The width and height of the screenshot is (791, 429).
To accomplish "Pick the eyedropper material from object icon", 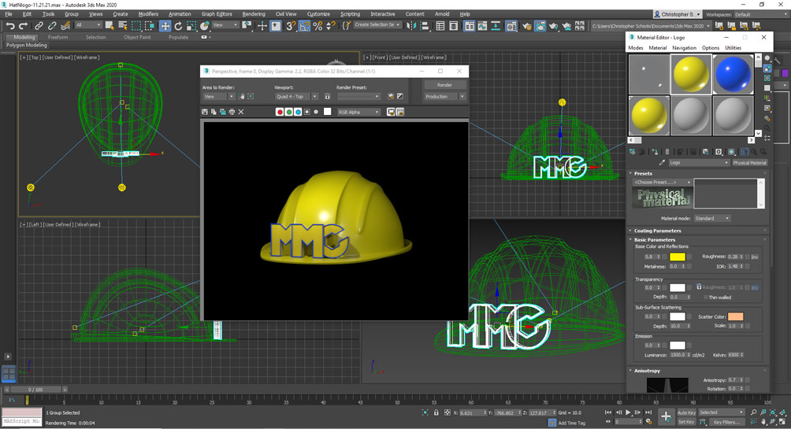I will [662, 163].
